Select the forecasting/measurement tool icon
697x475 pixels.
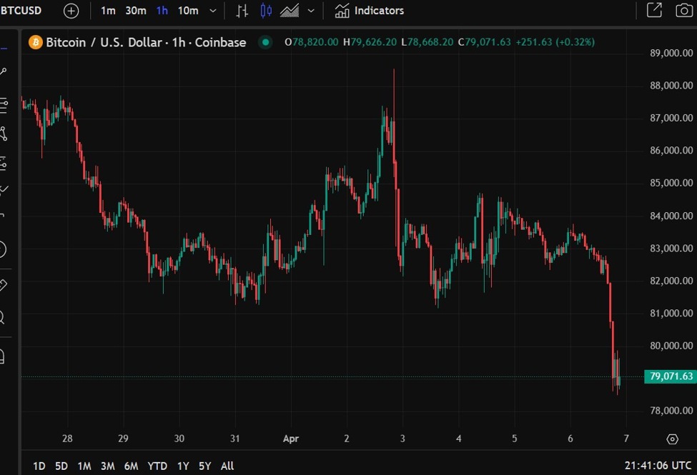pyautogui.click(x=3, y=164)
